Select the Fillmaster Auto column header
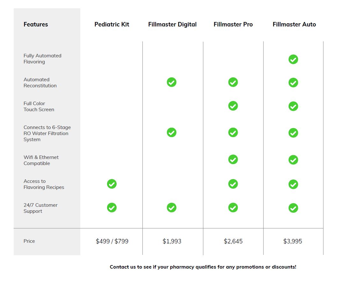341x281 pixels. [x=294, y=25]
